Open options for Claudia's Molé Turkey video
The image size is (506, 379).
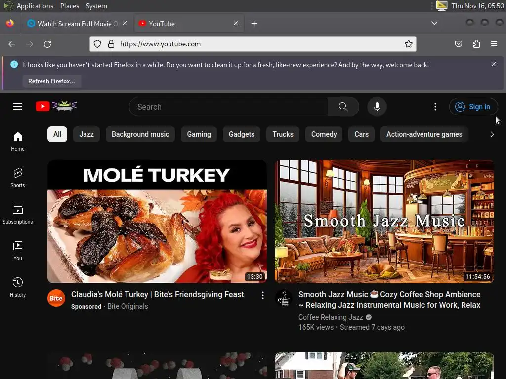click(x=263, y=295)
